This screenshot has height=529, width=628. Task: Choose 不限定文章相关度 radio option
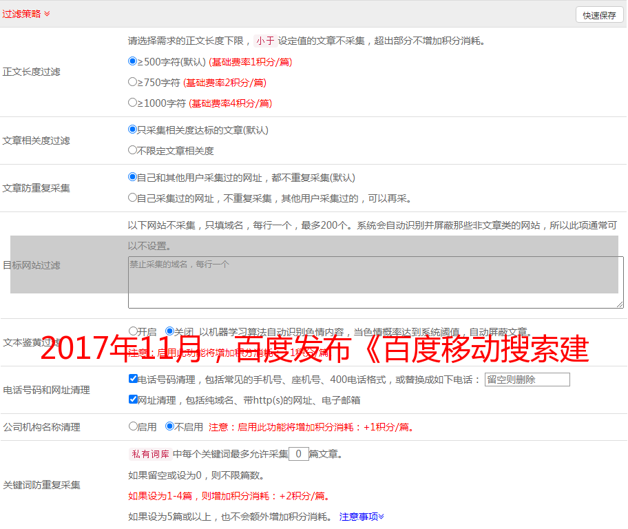point(132,150)
